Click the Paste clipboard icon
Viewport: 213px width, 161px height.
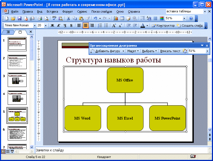(x=81, y=18)
